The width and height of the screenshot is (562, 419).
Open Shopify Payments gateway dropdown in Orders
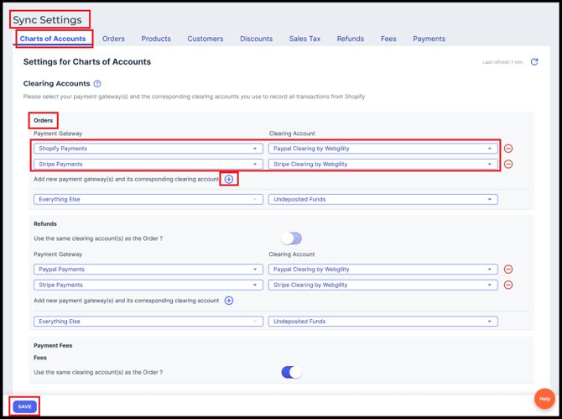click(x=148, y=149)
